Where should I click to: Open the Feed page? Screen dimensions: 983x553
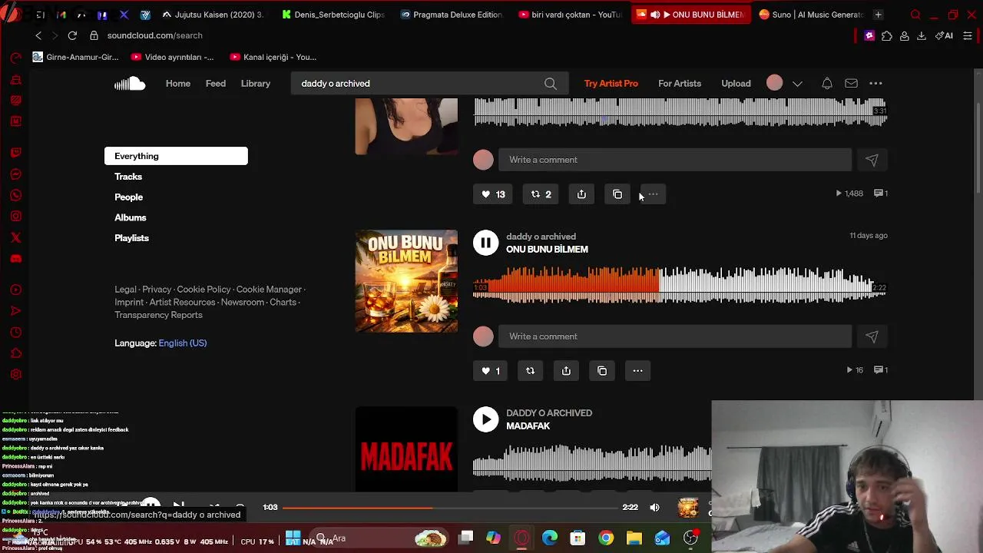pos(216,83)
